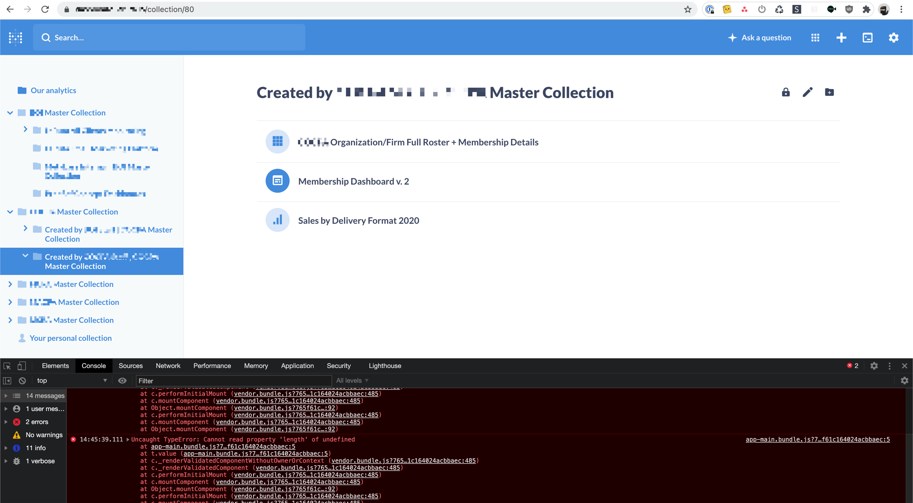Expand third Master Collection in sidebar
This screenshot has height=503, width=913.
[10, 284]
